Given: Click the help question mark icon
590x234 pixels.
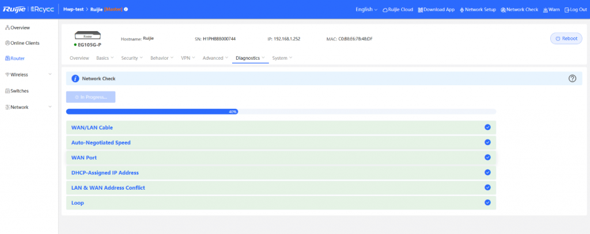Looking at the screenshot, I should point(572,78).
